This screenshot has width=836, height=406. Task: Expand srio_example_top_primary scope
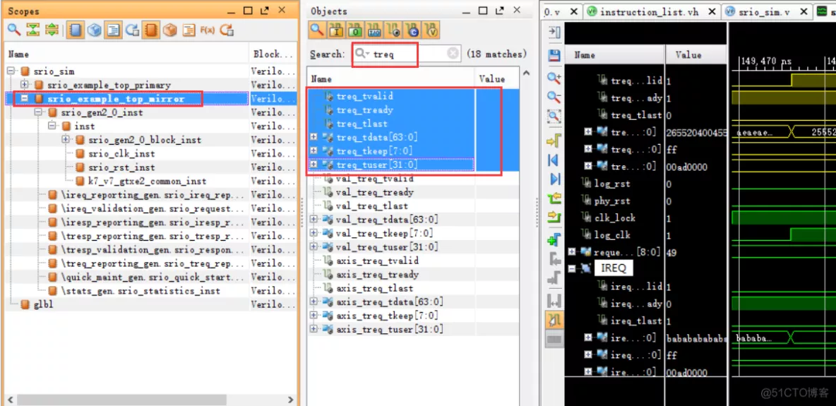point(25,85)
